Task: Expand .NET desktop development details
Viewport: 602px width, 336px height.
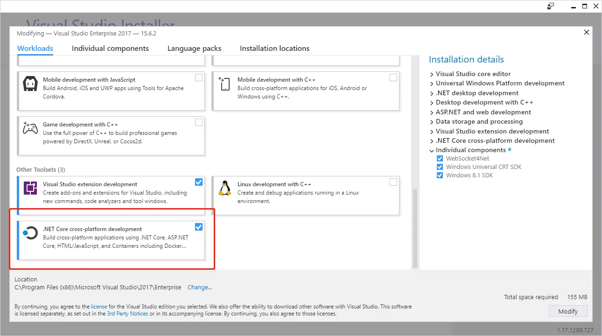Action: point(431,93)
